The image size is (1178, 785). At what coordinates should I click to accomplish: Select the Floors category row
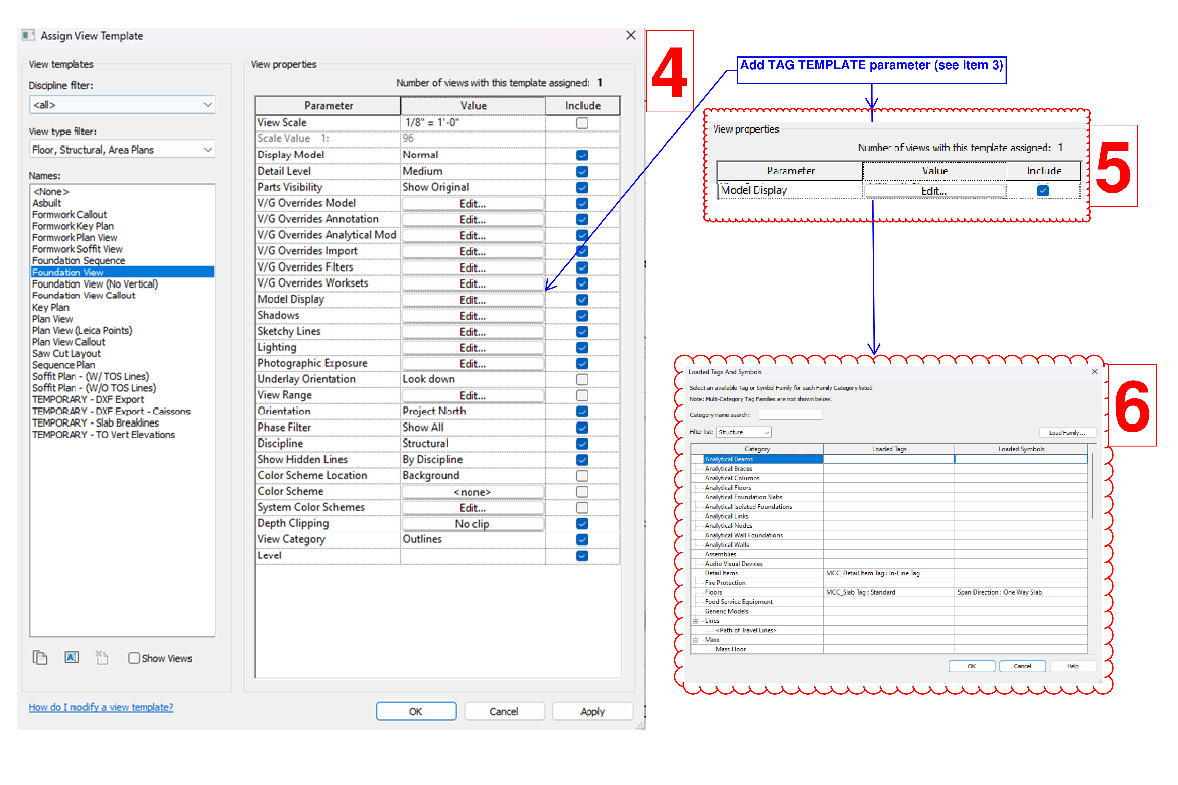(713, 592)
